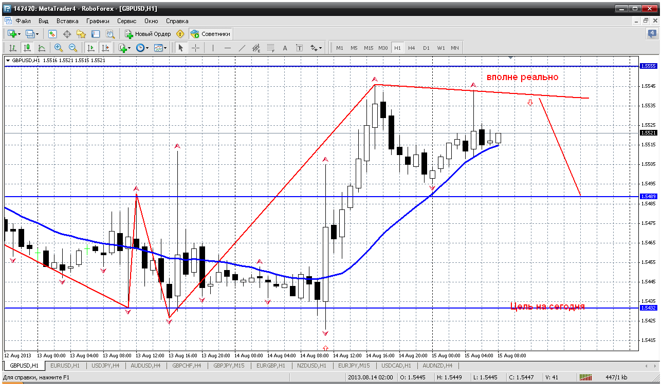This screenshot has height=384, width=662.
Task: Select the D1 timeframe
Action: click(426, 48)
